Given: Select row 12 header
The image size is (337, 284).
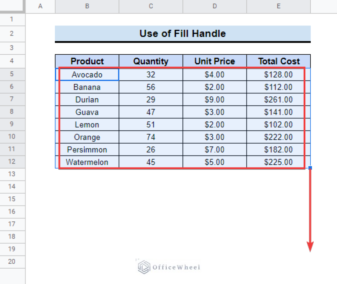Looking at the screenshot, I should pyautogui.click(x=12, y=162).
